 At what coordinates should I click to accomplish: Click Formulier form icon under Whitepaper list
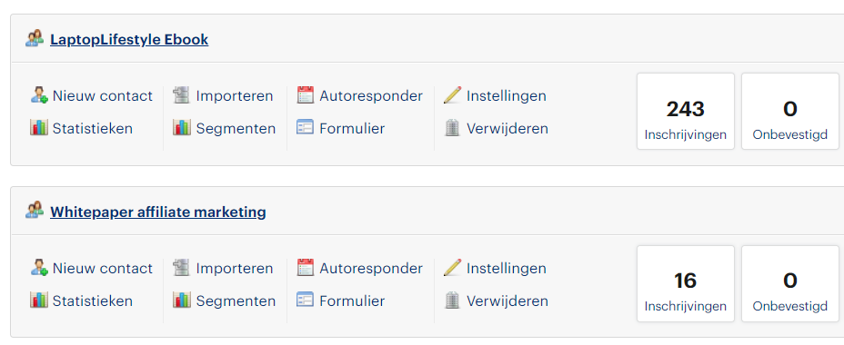tap(306, 300)
